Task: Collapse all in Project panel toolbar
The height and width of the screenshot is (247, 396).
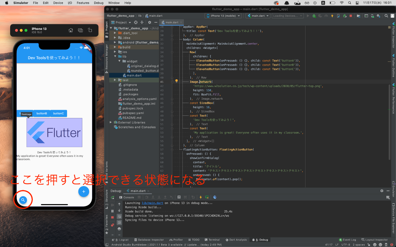Action: tap(142, 22)
